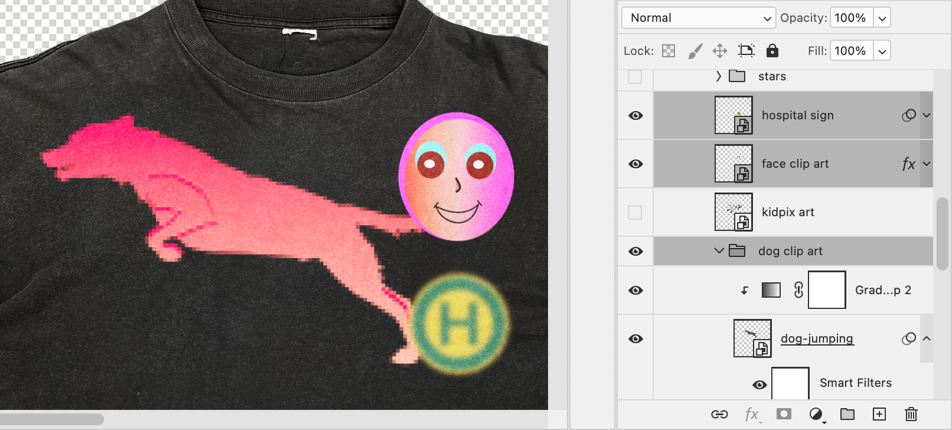The height and width of the screenshot is (430, 952).
Task: Click stars group folder icon
Action: (x=737, y=76)
